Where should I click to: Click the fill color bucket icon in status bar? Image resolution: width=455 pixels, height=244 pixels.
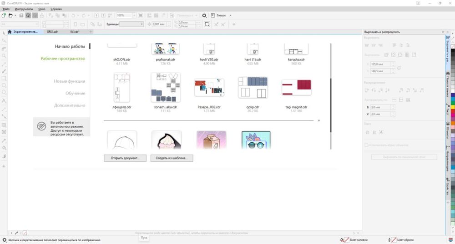pyautogui.click(x=342, y=240)
